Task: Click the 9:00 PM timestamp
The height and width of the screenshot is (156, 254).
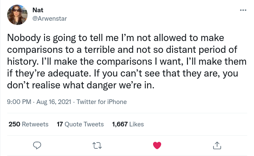Action: pos(19,102)
